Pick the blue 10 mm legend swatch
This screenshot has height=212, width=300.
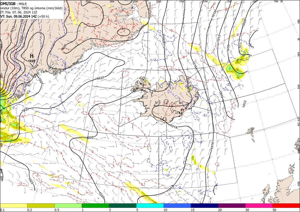pyautogui.click(x=177, y=205)
